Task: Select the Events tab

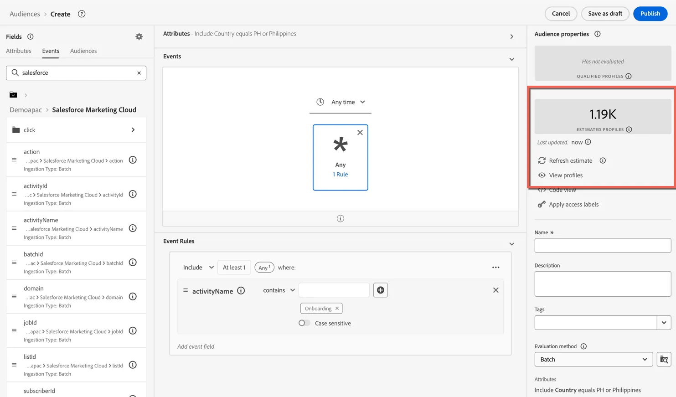Action: [x=51, y=51]
